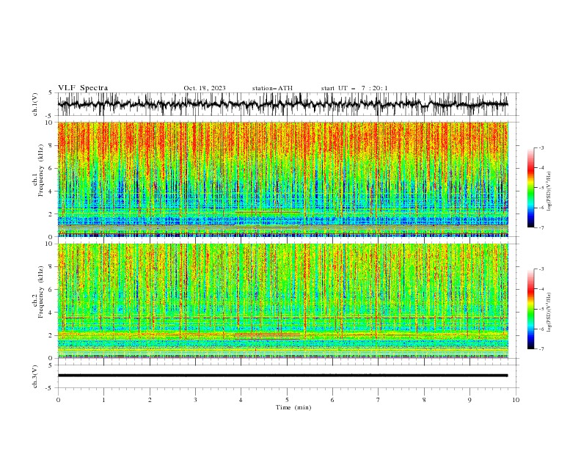Click the 'VLF Spectra' title text
The image size is (581, 449).
point(83,88)
